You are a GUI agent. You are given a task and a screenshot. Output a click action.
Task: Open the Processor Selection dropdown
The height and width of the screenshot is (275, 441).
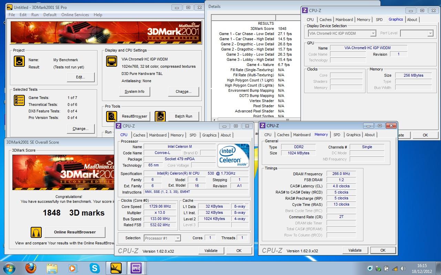pyautogui.click(x=178, y=238)
